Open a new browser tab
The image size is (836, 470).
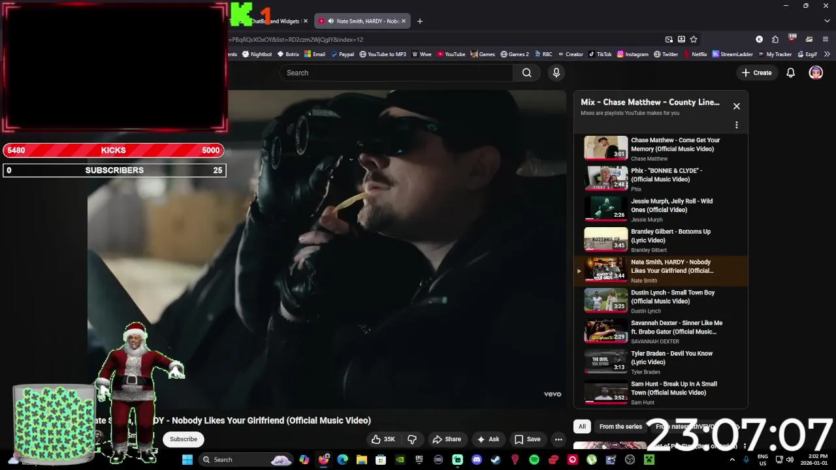pyautogui.click(x=420, y=21)
